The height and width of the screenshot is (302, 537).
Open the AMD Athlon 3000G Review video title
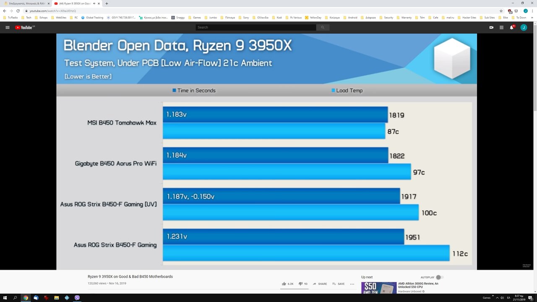tap(418, 285)
